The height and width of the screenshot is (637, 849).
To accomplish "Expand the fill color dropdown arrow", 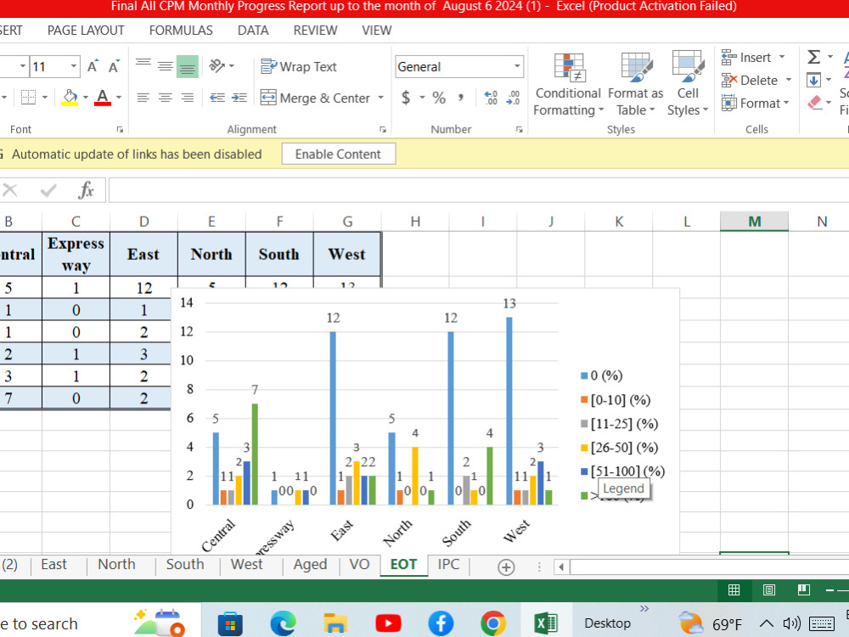I will 86,98.
